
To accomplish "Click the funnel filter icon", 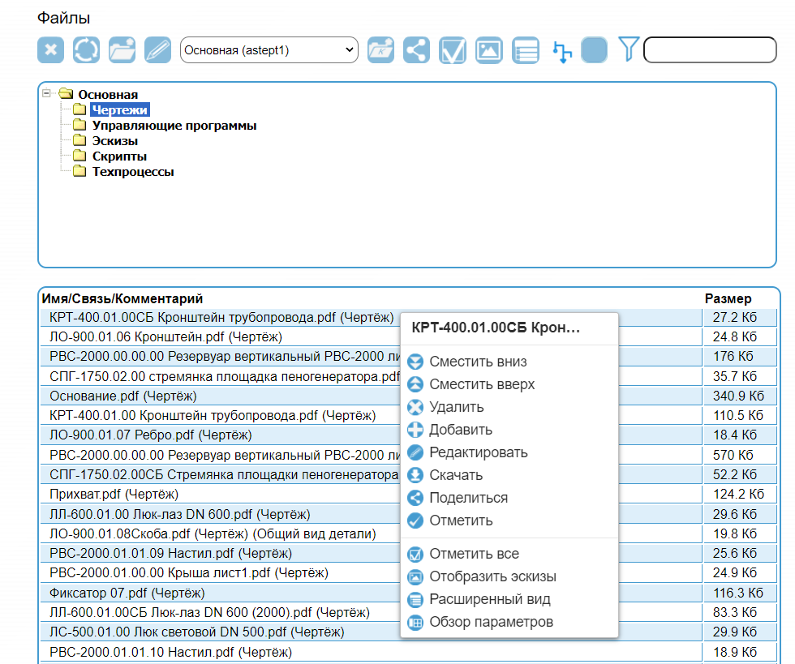I will pos(629,49).
